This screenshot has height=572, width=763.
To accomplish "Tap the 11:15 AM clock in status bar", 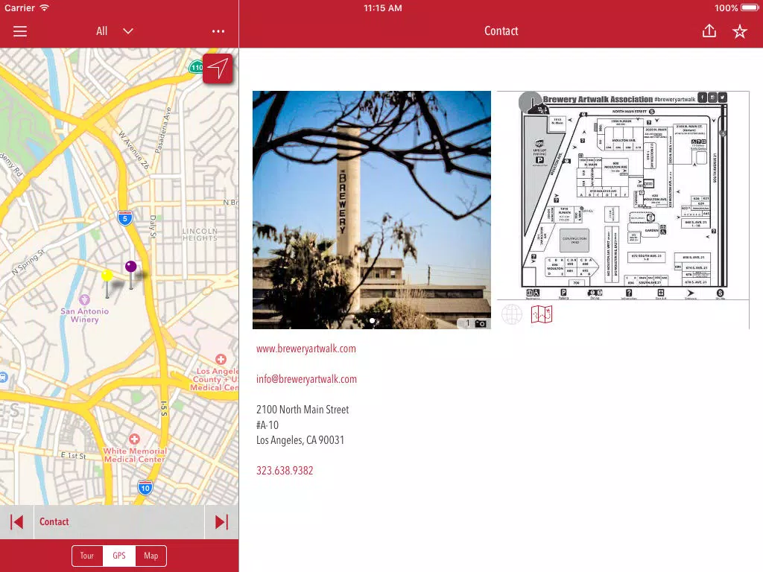I will (x=383, y=7).
